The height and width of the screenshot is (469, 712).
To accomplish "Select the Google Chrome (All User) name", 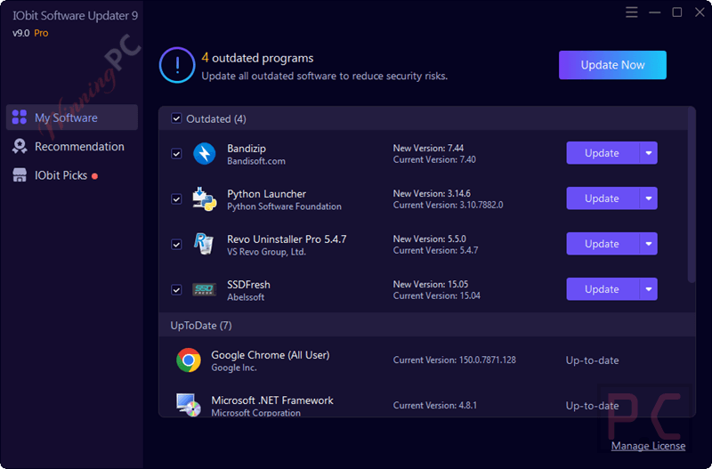I will click(271, 355).
